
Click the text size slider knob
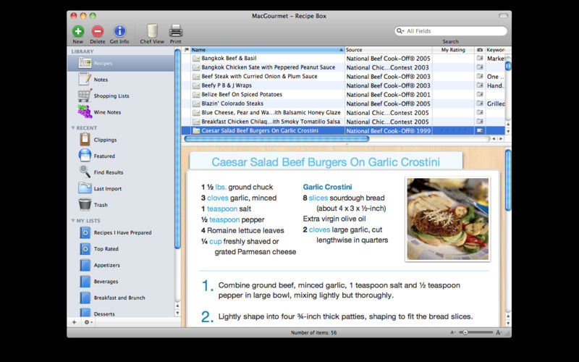[x=465, y=332]
